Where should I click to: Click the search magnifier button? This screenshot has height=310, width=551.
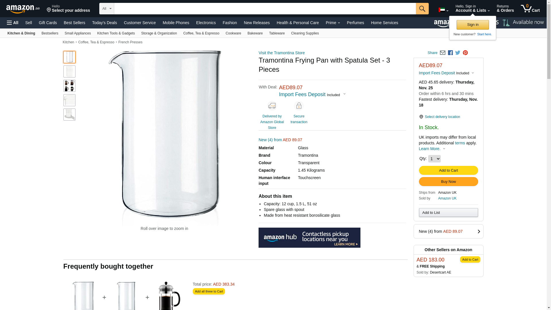coord(422,9)
